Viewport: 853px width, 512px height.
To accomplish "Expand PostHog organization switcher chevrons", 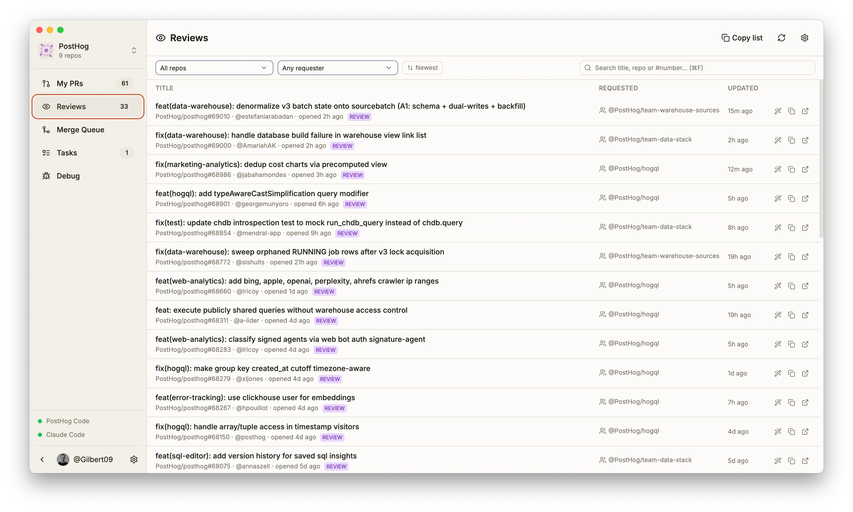I will 134,50.
